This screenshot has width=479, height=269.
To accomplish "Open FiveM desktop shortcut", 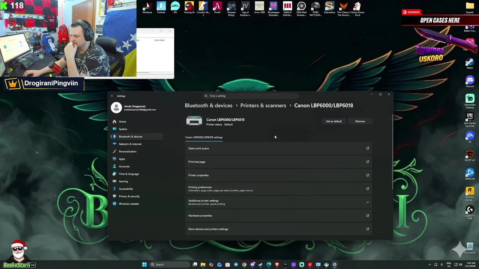I will (x=217, y=8).
